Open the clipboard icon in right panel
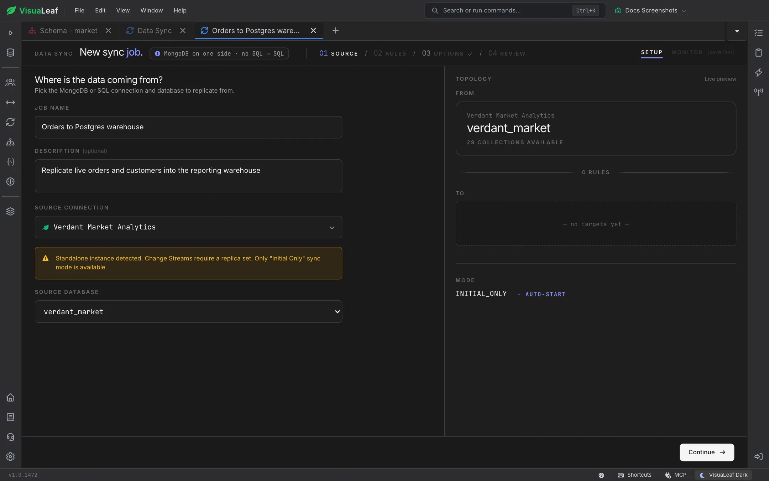 click(x=758, y=52)
